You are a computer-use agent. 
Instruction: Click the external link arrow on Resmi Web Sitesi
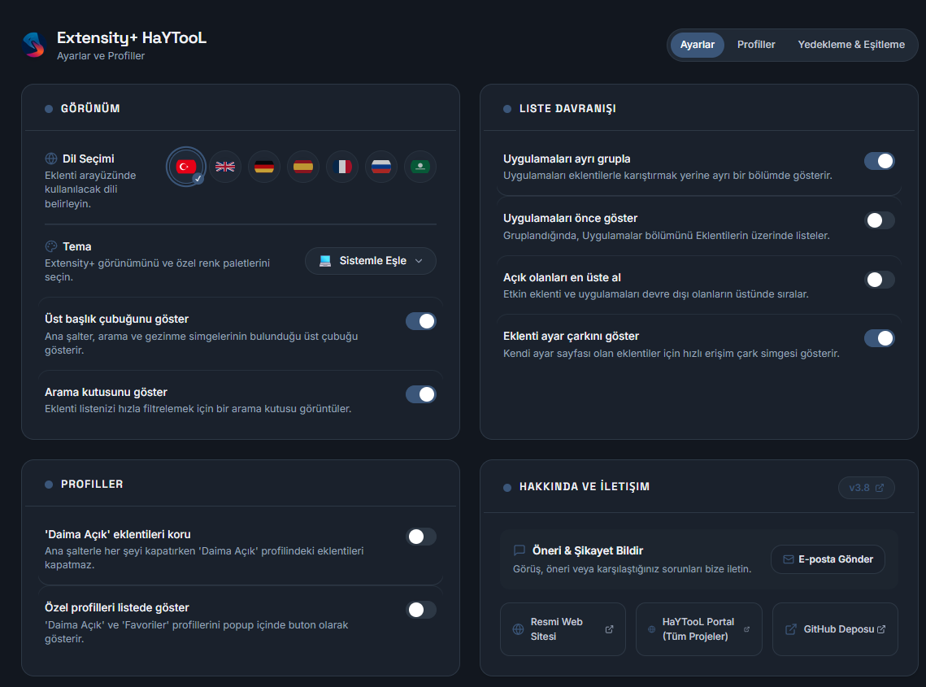610,629
